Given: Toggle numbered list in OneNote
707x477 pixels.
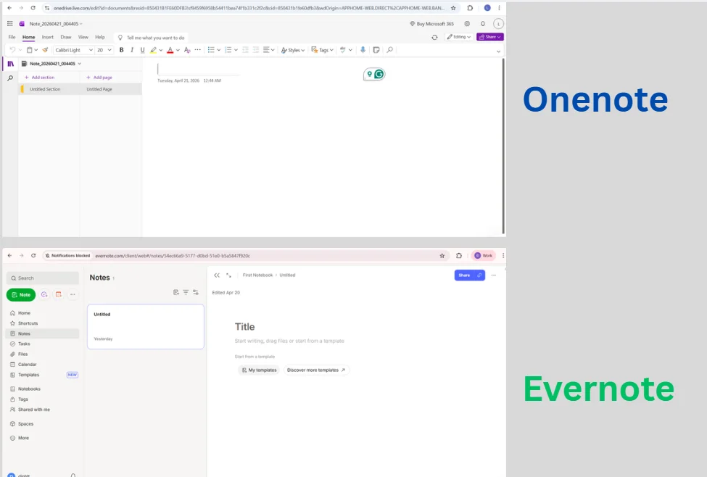Looking at the screenshot, I should tap(228, 50).
